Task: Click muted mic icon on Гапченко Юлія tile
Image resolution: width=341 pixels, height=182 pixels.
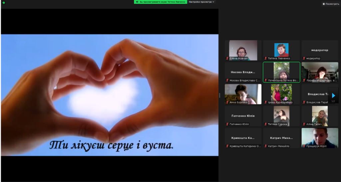Action: (227, 124)
